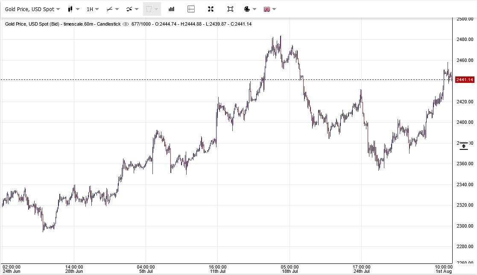
Task: Click the UK flag language icon
Action: point(267,9)
